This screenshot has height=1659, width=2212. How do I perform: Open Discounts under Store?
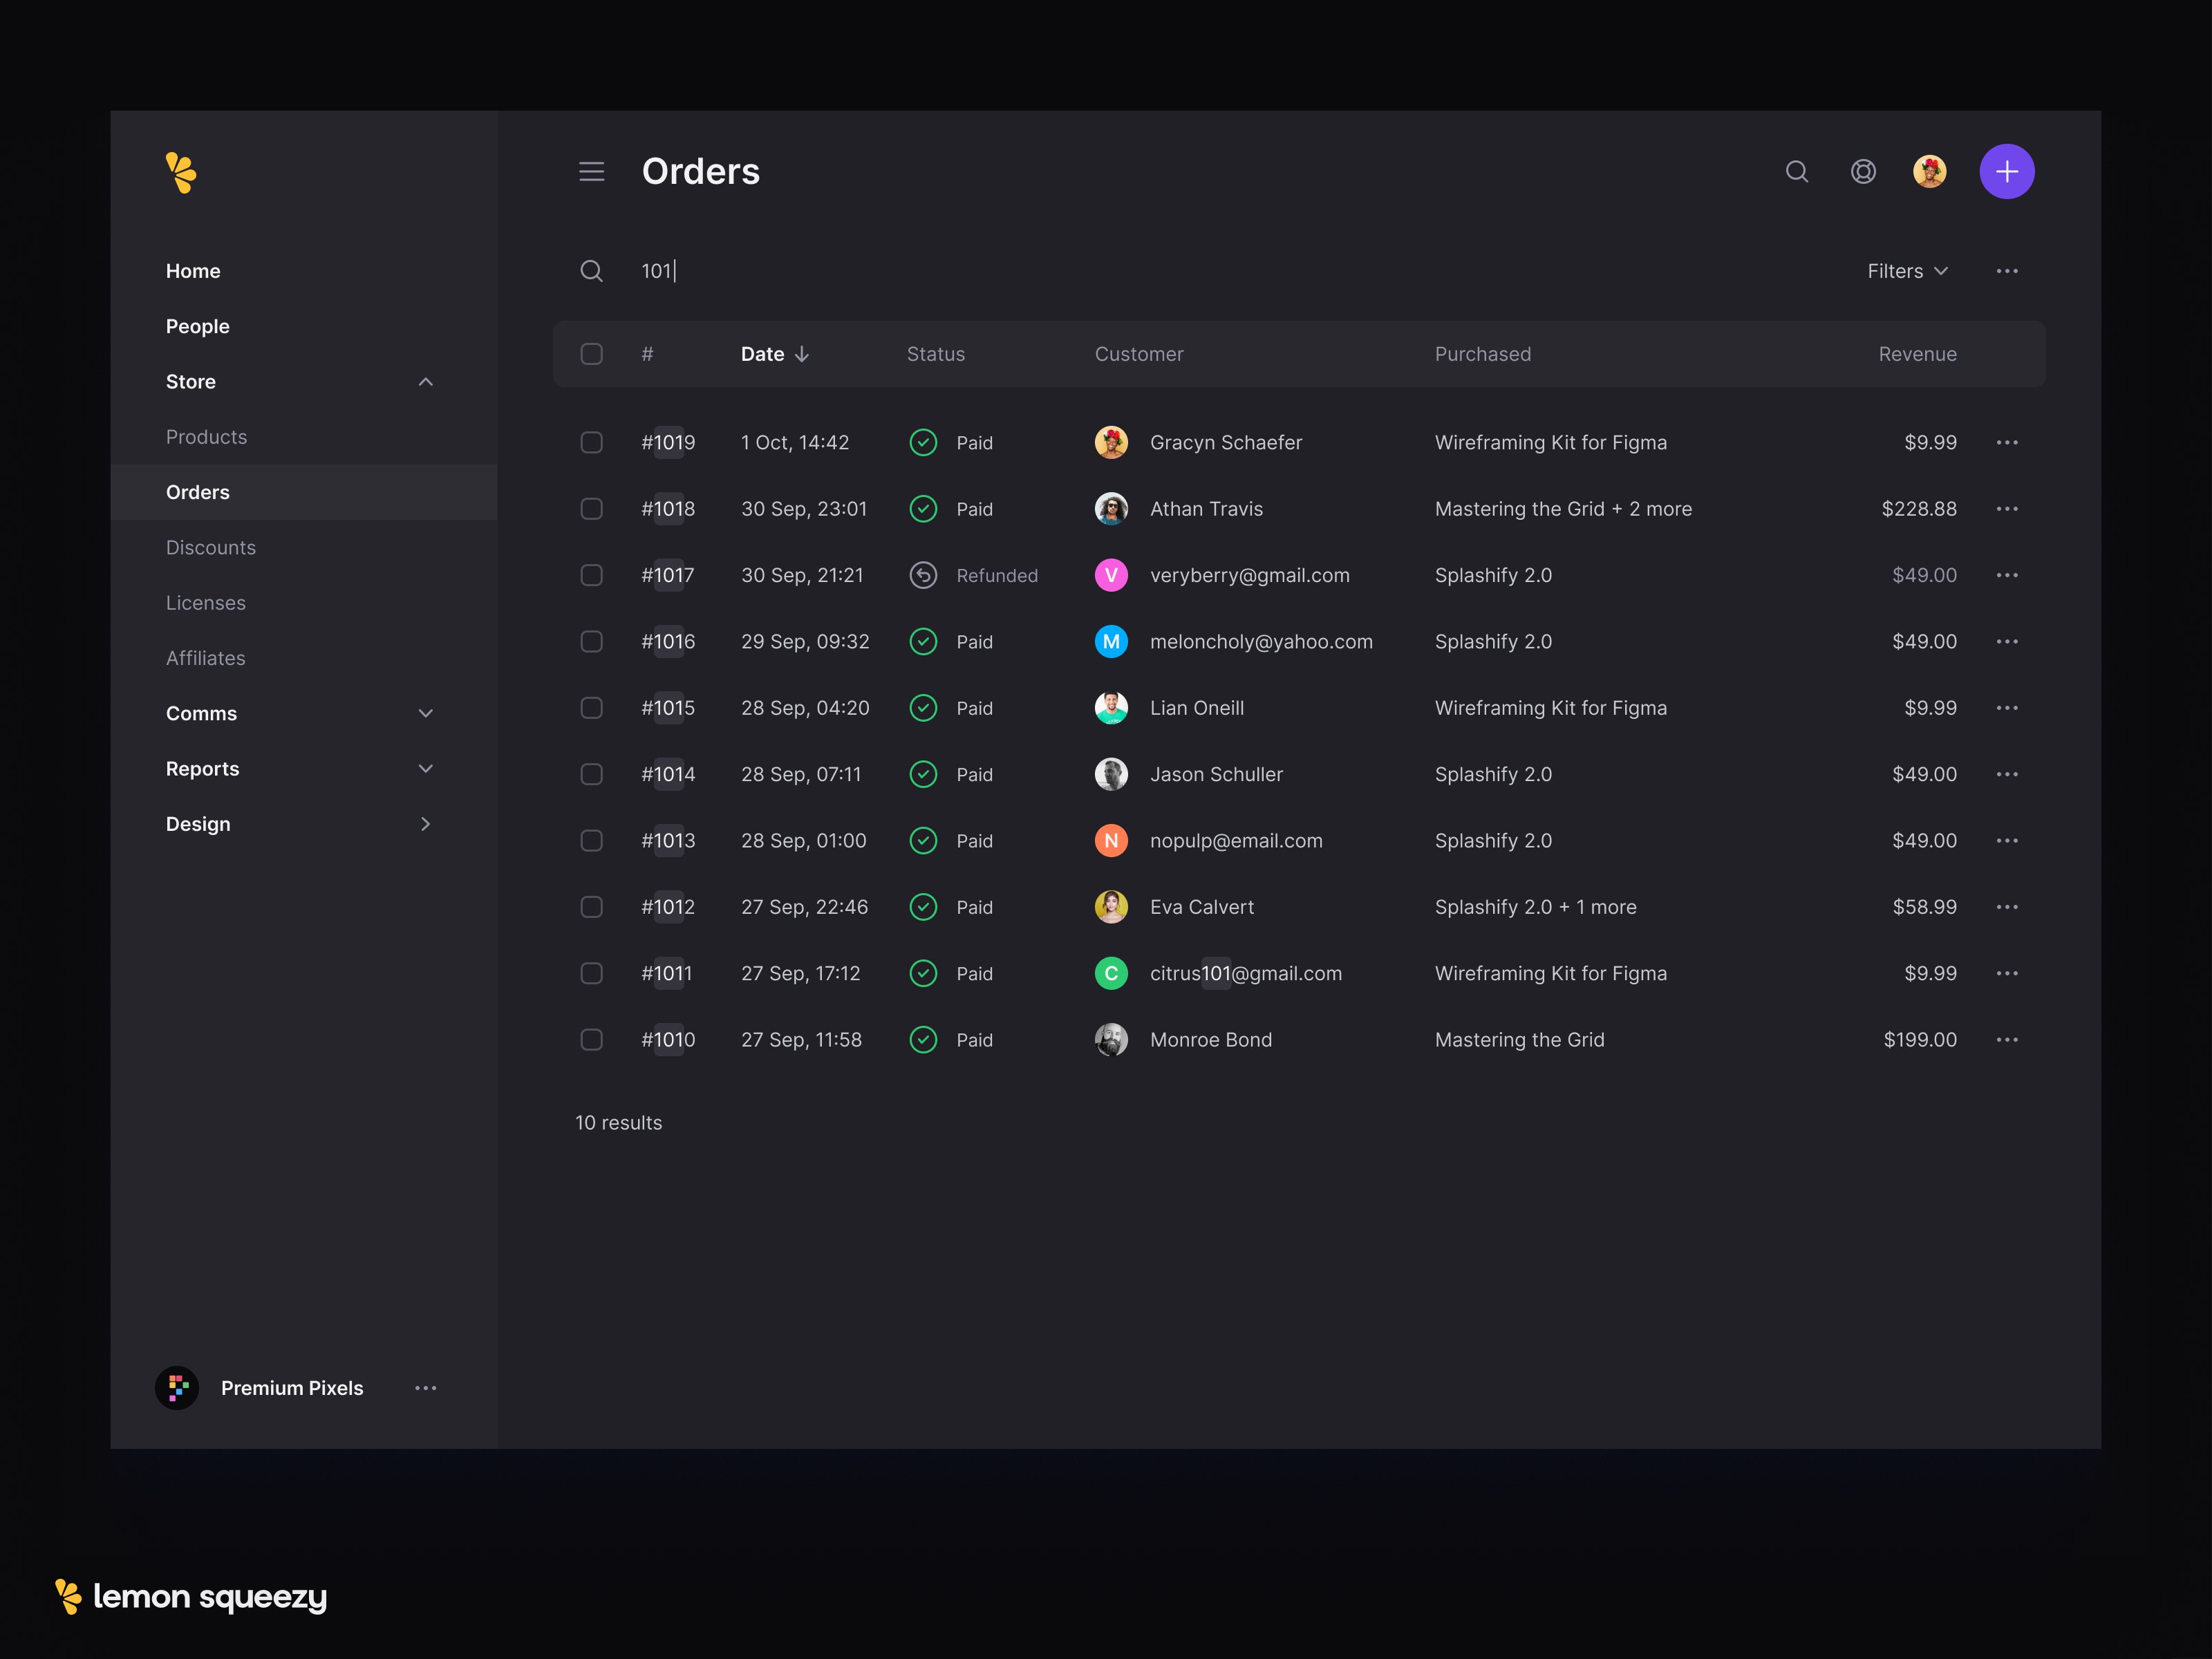pos(211,548)
